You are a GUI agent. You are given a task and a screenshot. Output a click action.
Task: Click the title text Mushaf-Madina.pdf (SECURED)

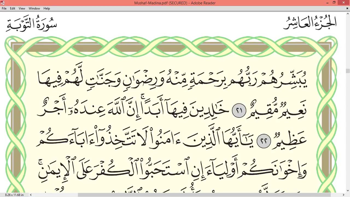[x=161, y=3]
